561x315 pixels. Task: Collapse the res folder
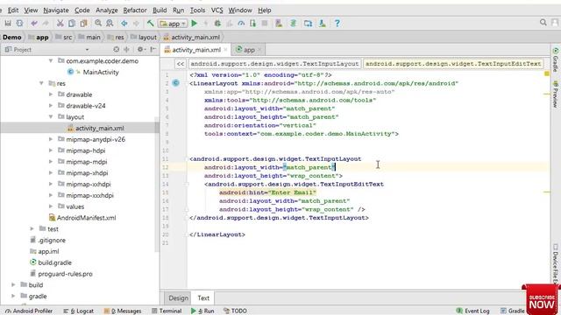click(41, 83)
